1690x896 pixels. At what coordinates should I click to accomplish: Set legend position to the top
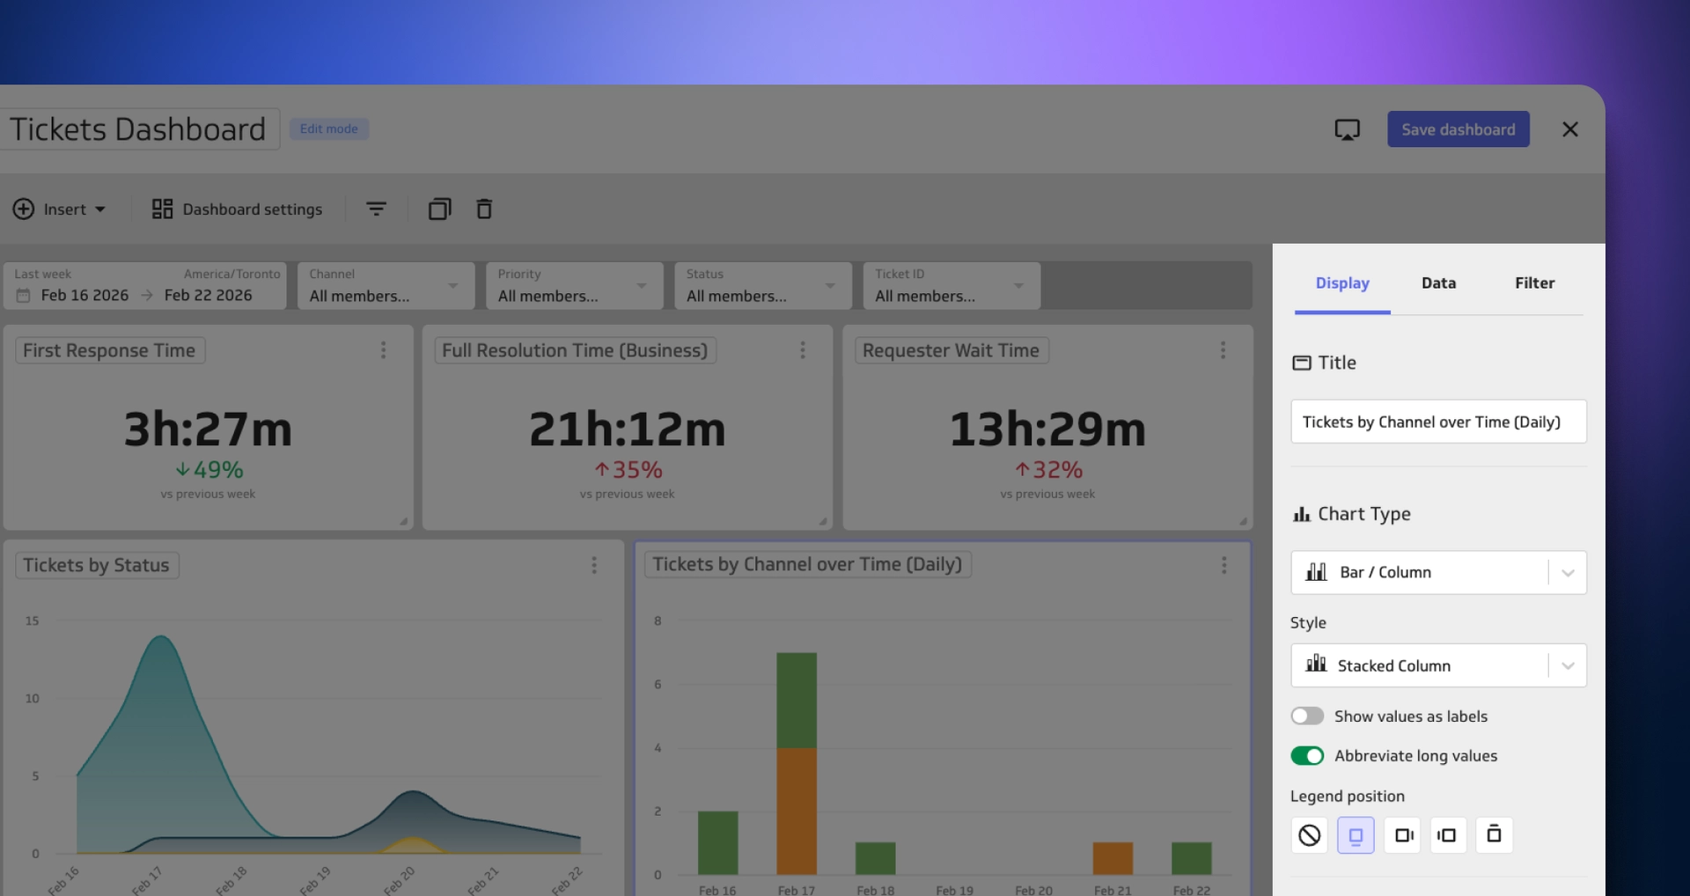[x=1494, y=835]
